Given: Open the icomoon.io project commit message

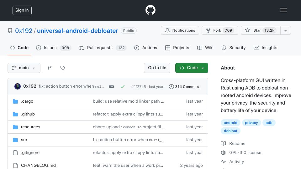Looking at the screenshot, I should click(x=129, y=127).
